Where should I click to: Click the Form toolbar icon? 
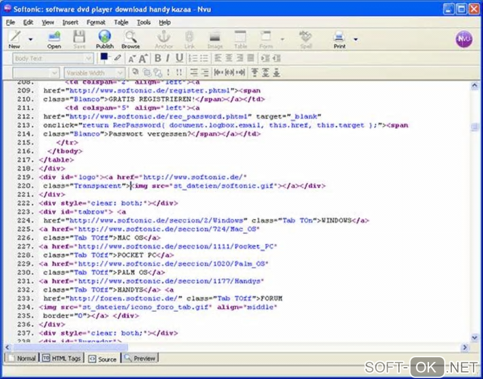(x=266, y=39)
